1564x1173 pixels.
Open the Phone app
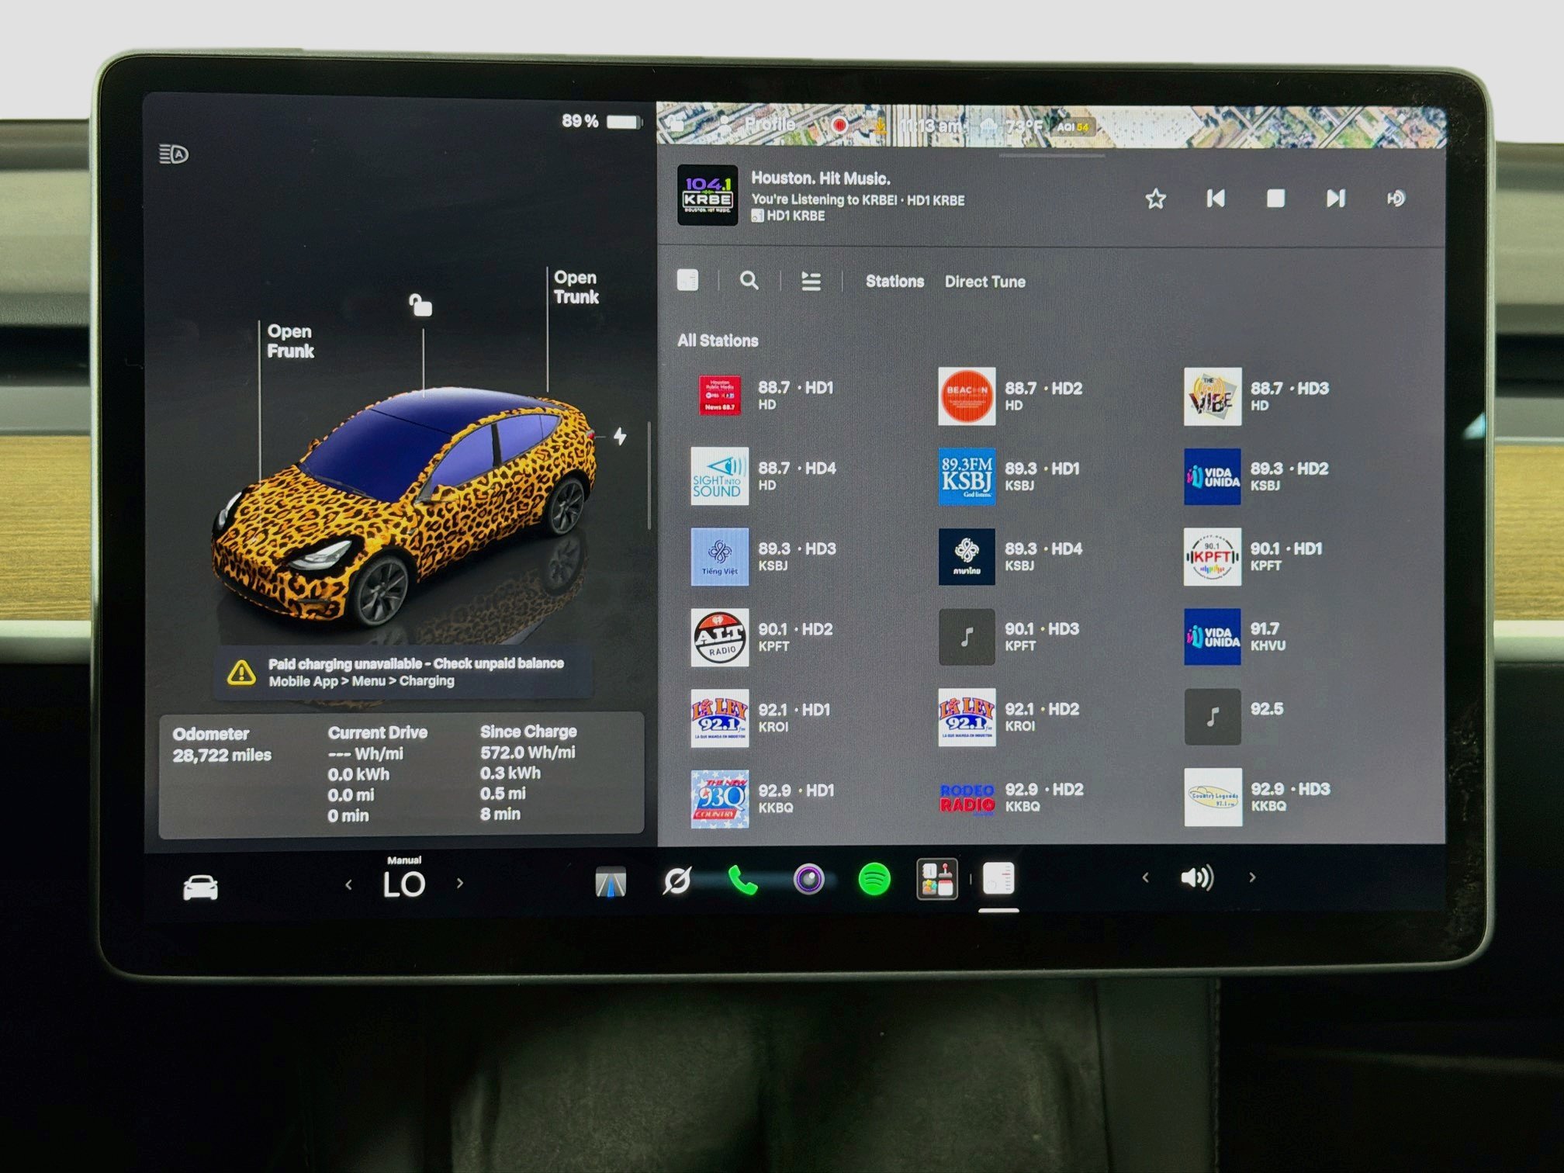click(x=742, y=881)
